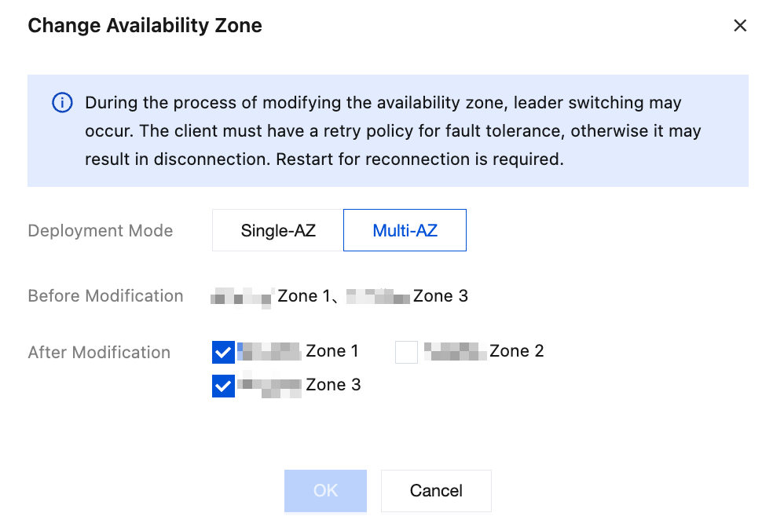Screen dimensions: 773x531
Task: Click the blue info circle icon
Action: click(x=62, y=103)
